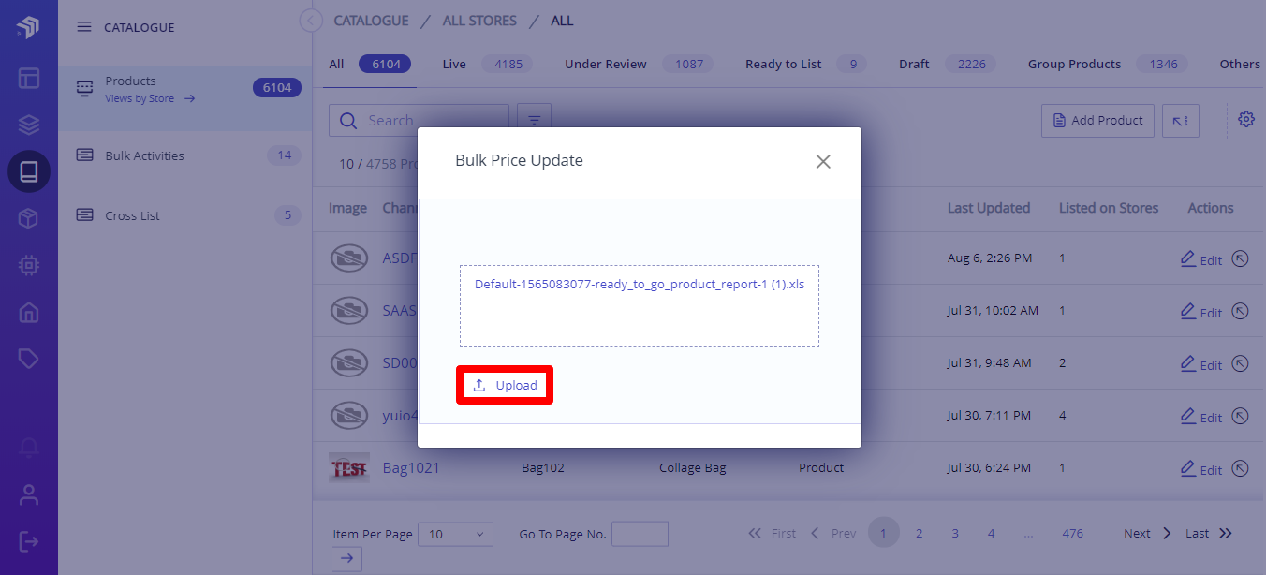Go to page 3
Viewport: 1266px width, 575px height.
tap(955, 534)
